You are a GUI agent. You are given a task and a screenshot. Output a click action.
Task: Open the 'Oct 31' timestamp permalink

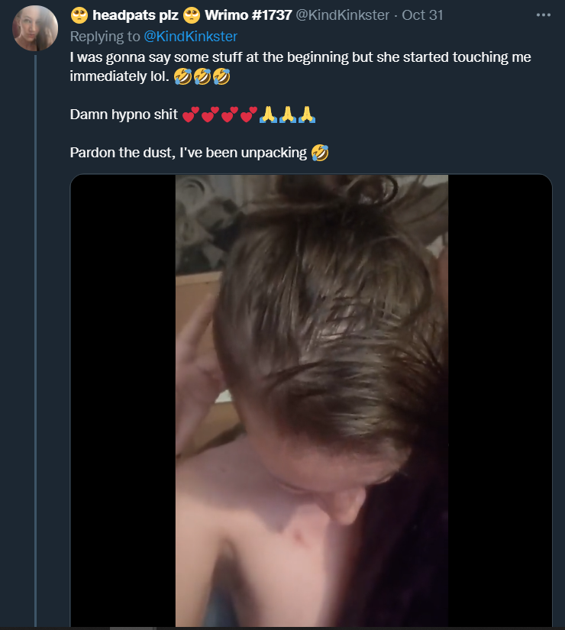tap(422, 15)
